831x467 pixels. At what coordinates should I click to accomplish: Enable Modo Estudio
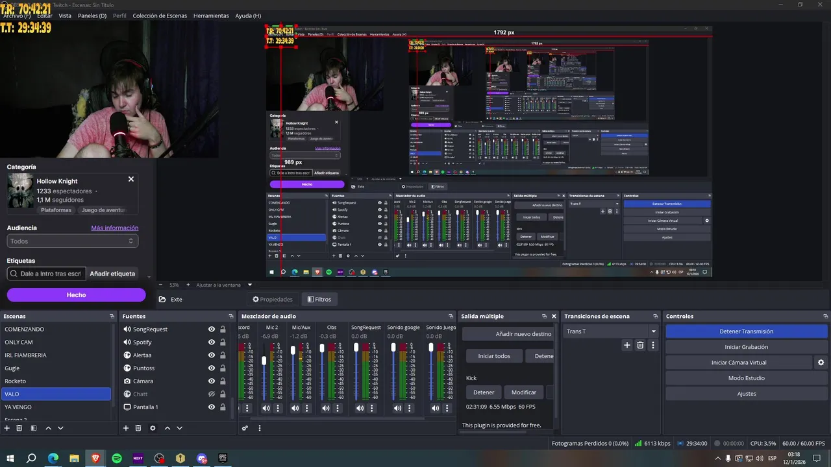747,378
